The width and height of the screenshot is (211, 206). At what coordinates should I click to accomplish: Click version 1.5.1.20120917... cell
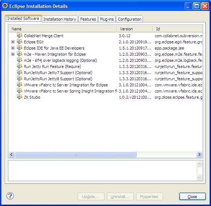click(x=135, y=48)
